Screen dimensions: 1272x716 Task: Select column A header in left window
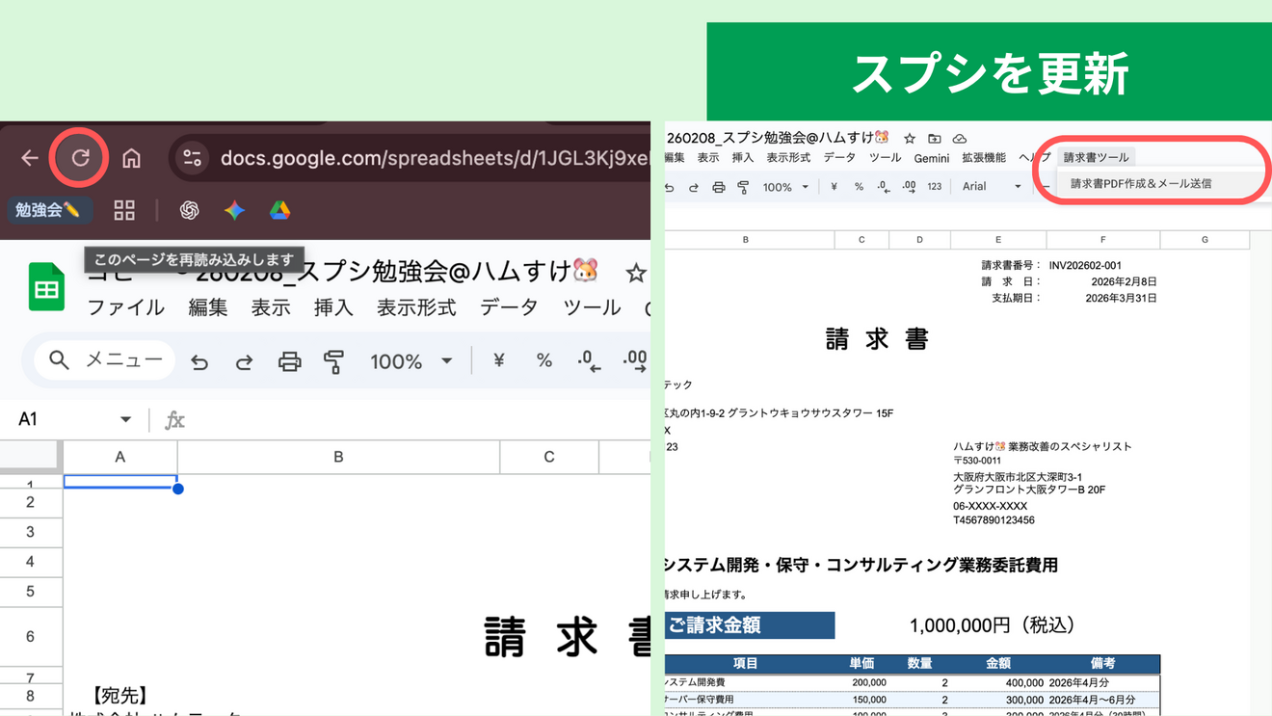pos(120,457)
